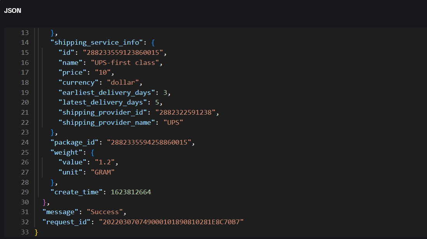The height and width of the screenshot is (239, 427).
Task: Click line number 14 in the gutter
Action: point(25,42)
